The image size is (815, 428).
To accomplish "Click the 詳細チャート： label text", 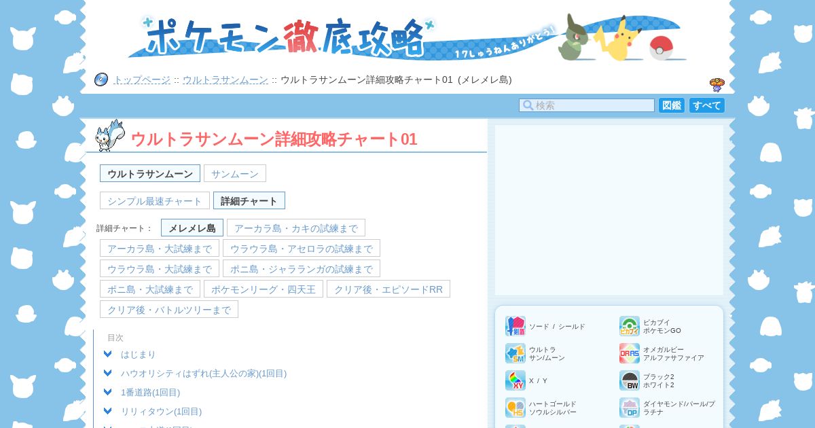I will click(125, 228).
